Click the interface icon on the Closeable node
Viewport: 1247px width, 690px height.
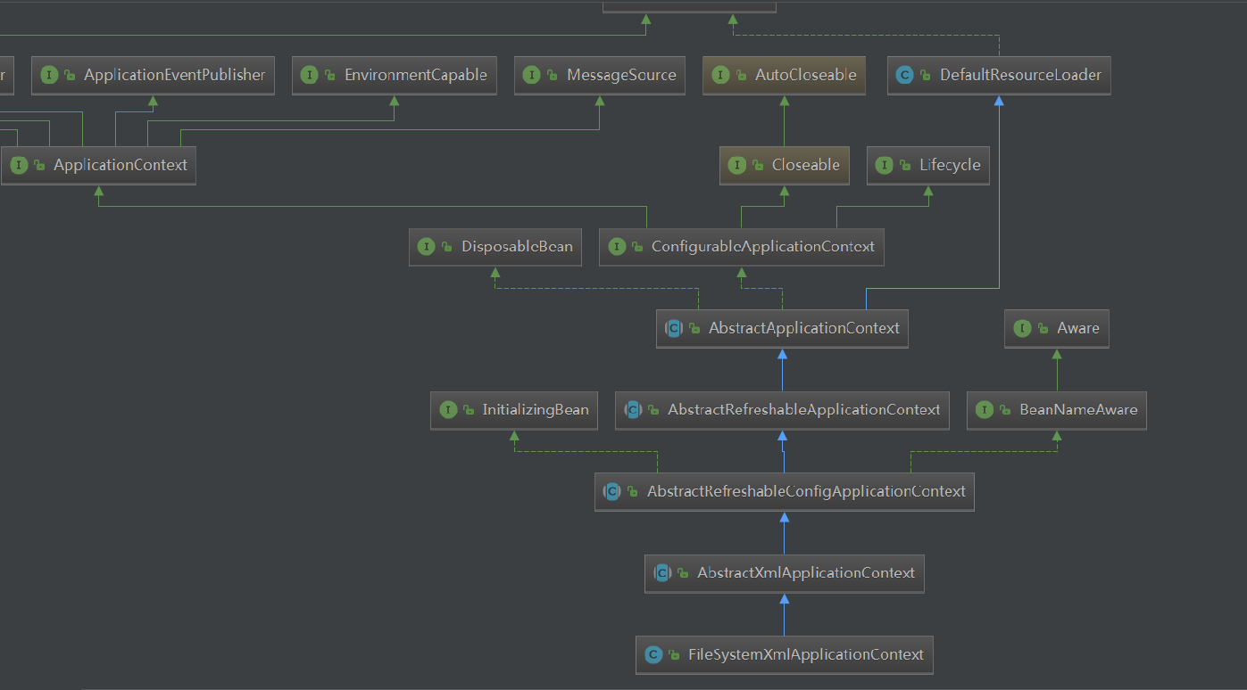tap(737, 166)
